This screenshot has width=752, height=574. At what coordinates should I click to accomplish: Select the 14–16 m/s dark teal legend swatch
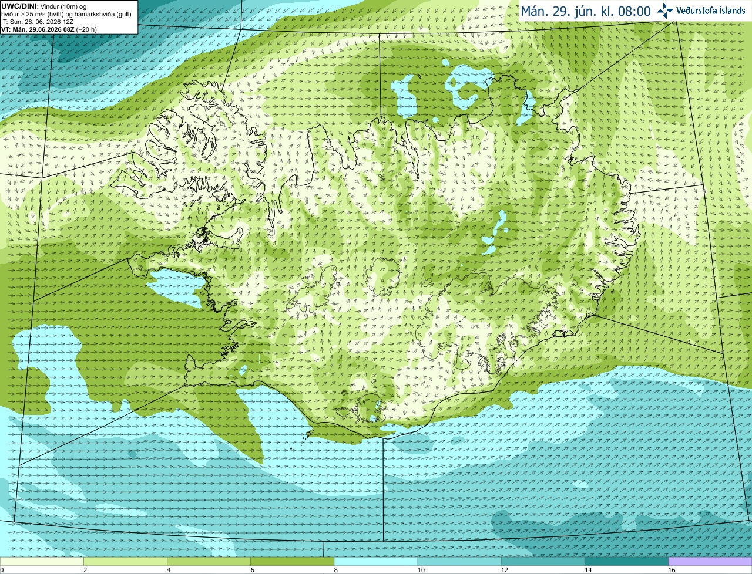[x=626, y=562]
